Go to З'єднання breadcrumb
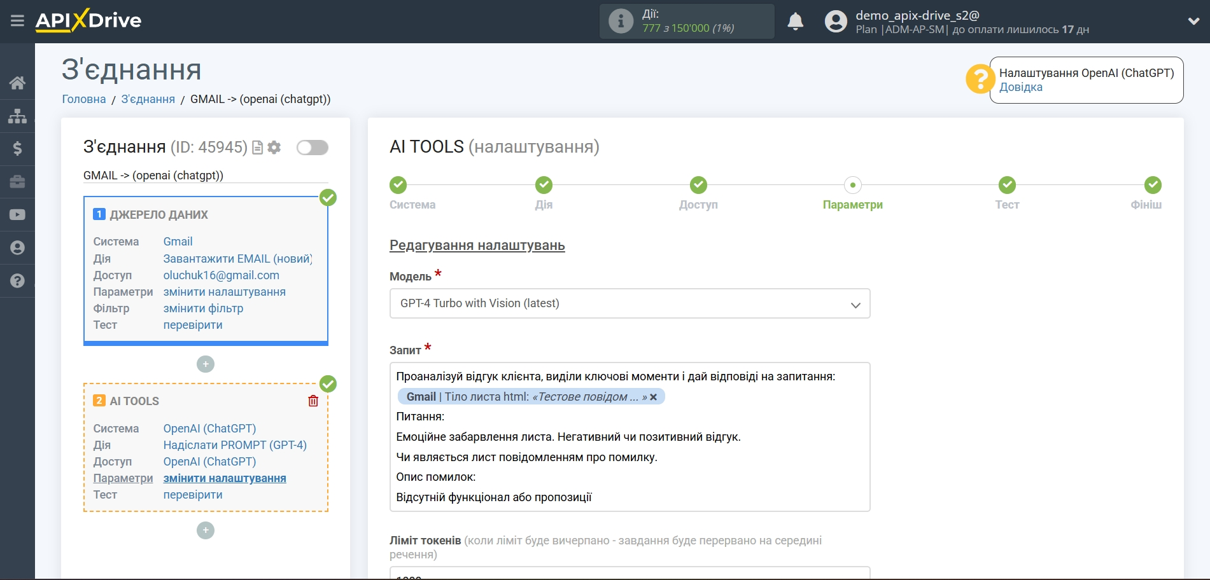Image resolution: width=1210 pixels, height=580 pixels. pos(148,99)
